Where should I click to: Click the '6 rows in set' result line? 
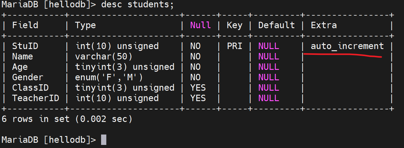click(x=67, y=119)
